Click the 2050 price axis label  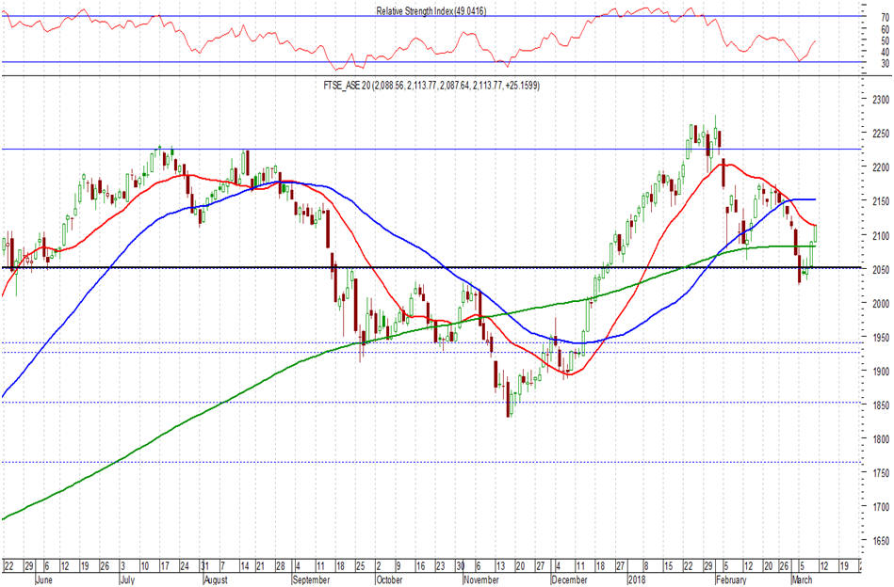pos(881,270)
